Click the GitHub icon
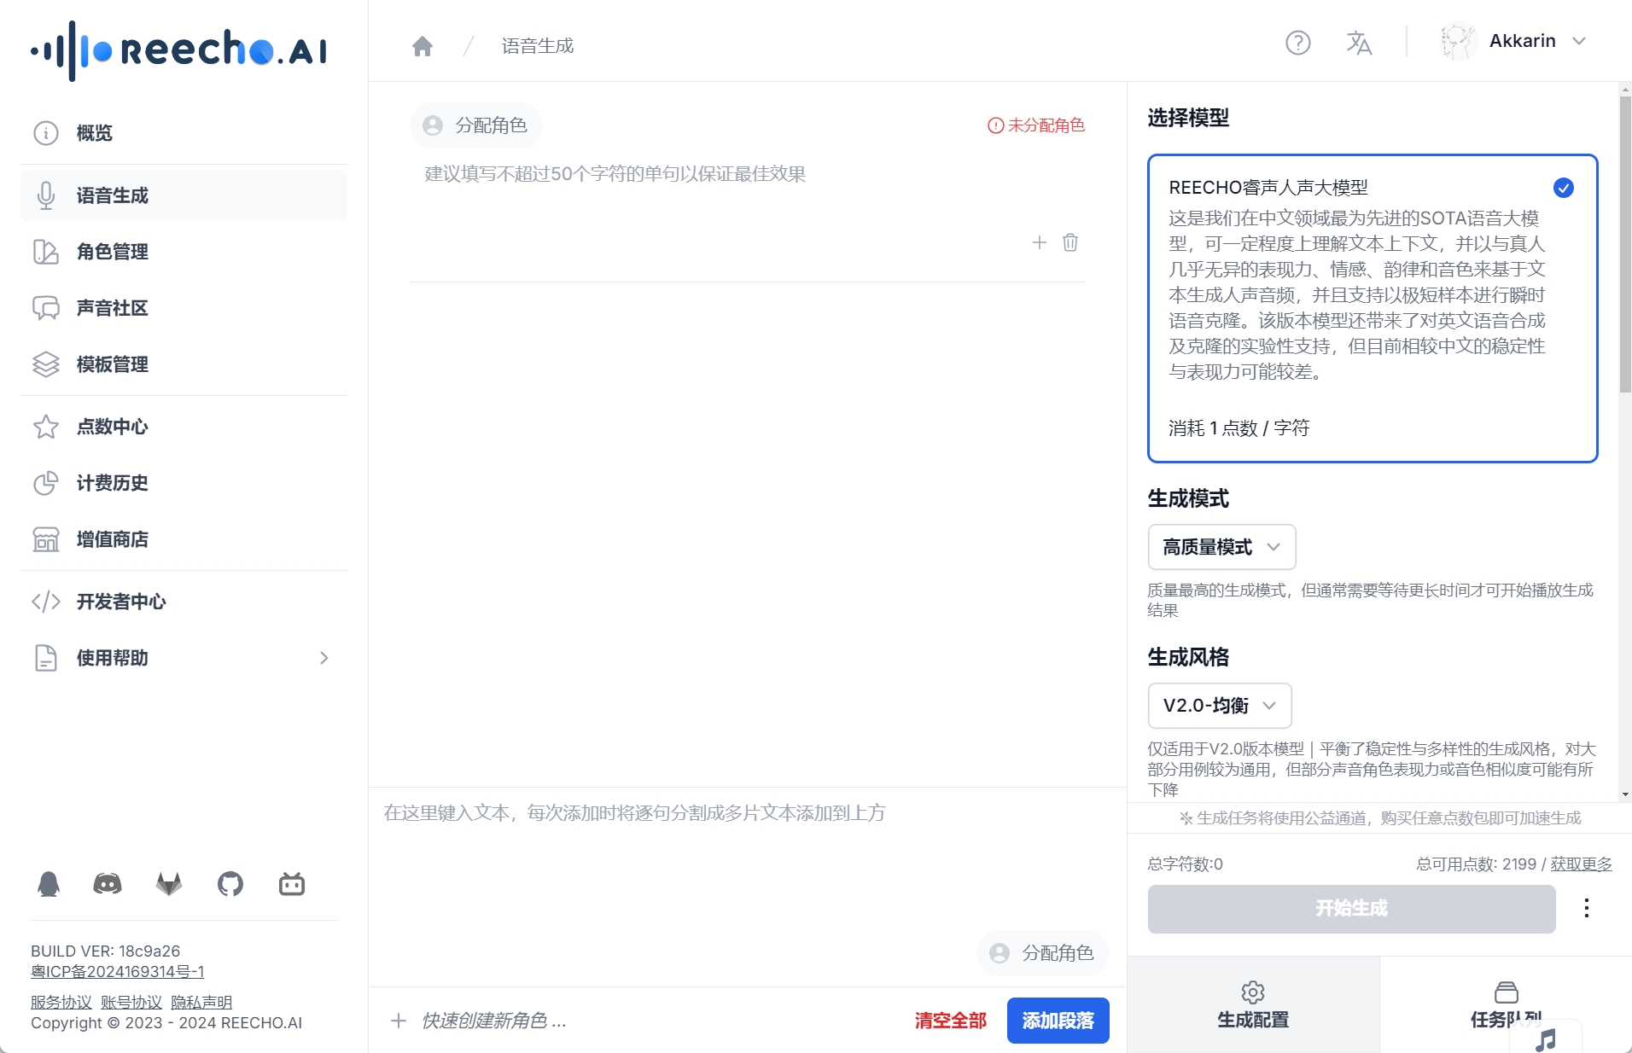 pos(230,884)
